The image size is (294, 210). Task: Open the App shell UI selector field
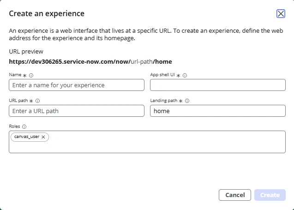pos(218,85)
